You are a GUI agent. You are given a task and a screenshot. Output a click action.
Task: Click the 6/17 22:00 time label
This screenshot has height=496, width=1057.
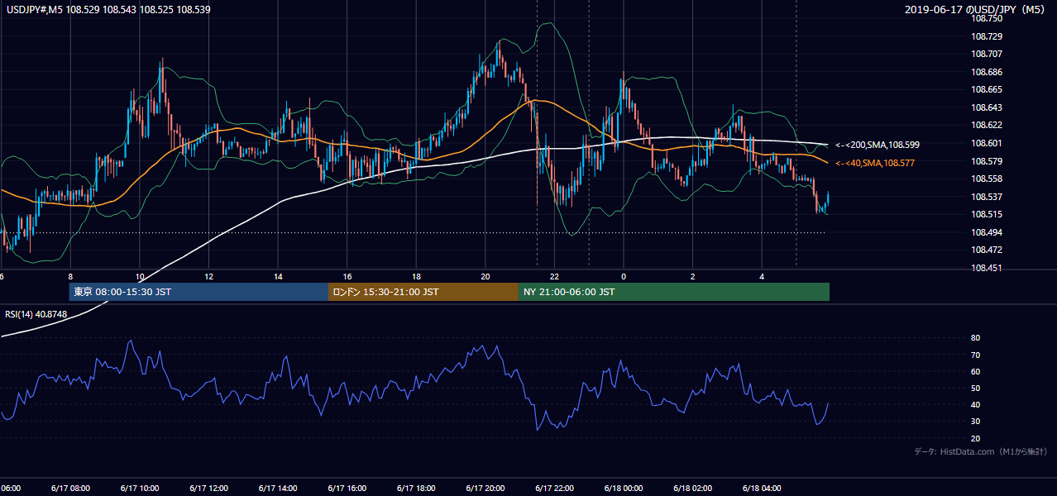(554, 489)
